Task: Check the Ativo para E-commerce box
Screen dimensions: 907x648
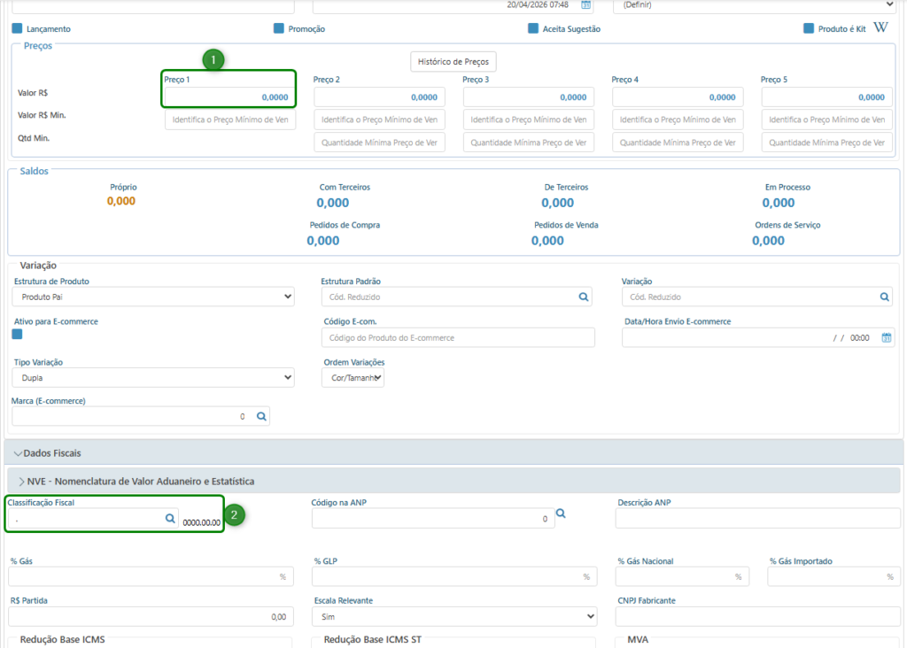Action: click(18, 334)
